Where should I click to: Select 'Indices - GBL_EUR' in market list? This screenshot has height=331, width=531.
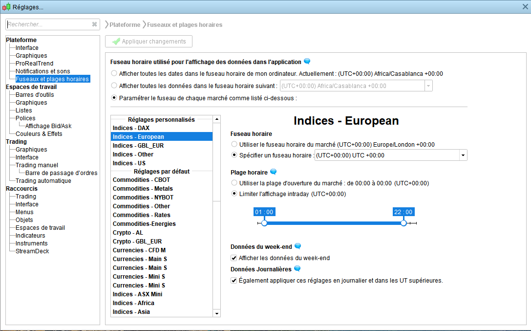coord(162,146)
